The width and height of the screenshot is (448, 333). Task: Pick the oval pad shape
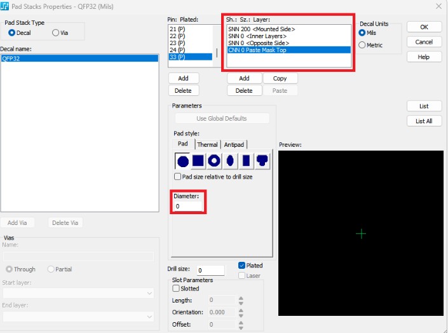[230, 161]
